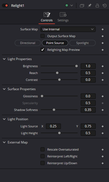Add keyframe for Surface Map
Screen dimensions: 109x182
pyautogui.click(x=102, y=29)
